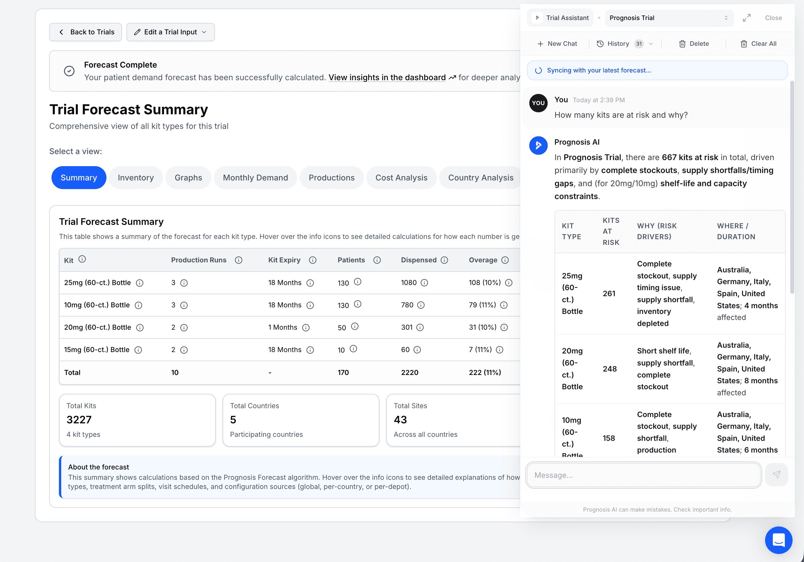Click info icon next to 25mg Bottle kit

(x=139, y=283)
